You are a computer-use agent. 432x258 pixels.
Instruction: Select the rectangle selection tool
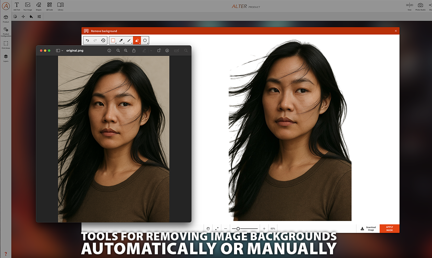point(113,40)
